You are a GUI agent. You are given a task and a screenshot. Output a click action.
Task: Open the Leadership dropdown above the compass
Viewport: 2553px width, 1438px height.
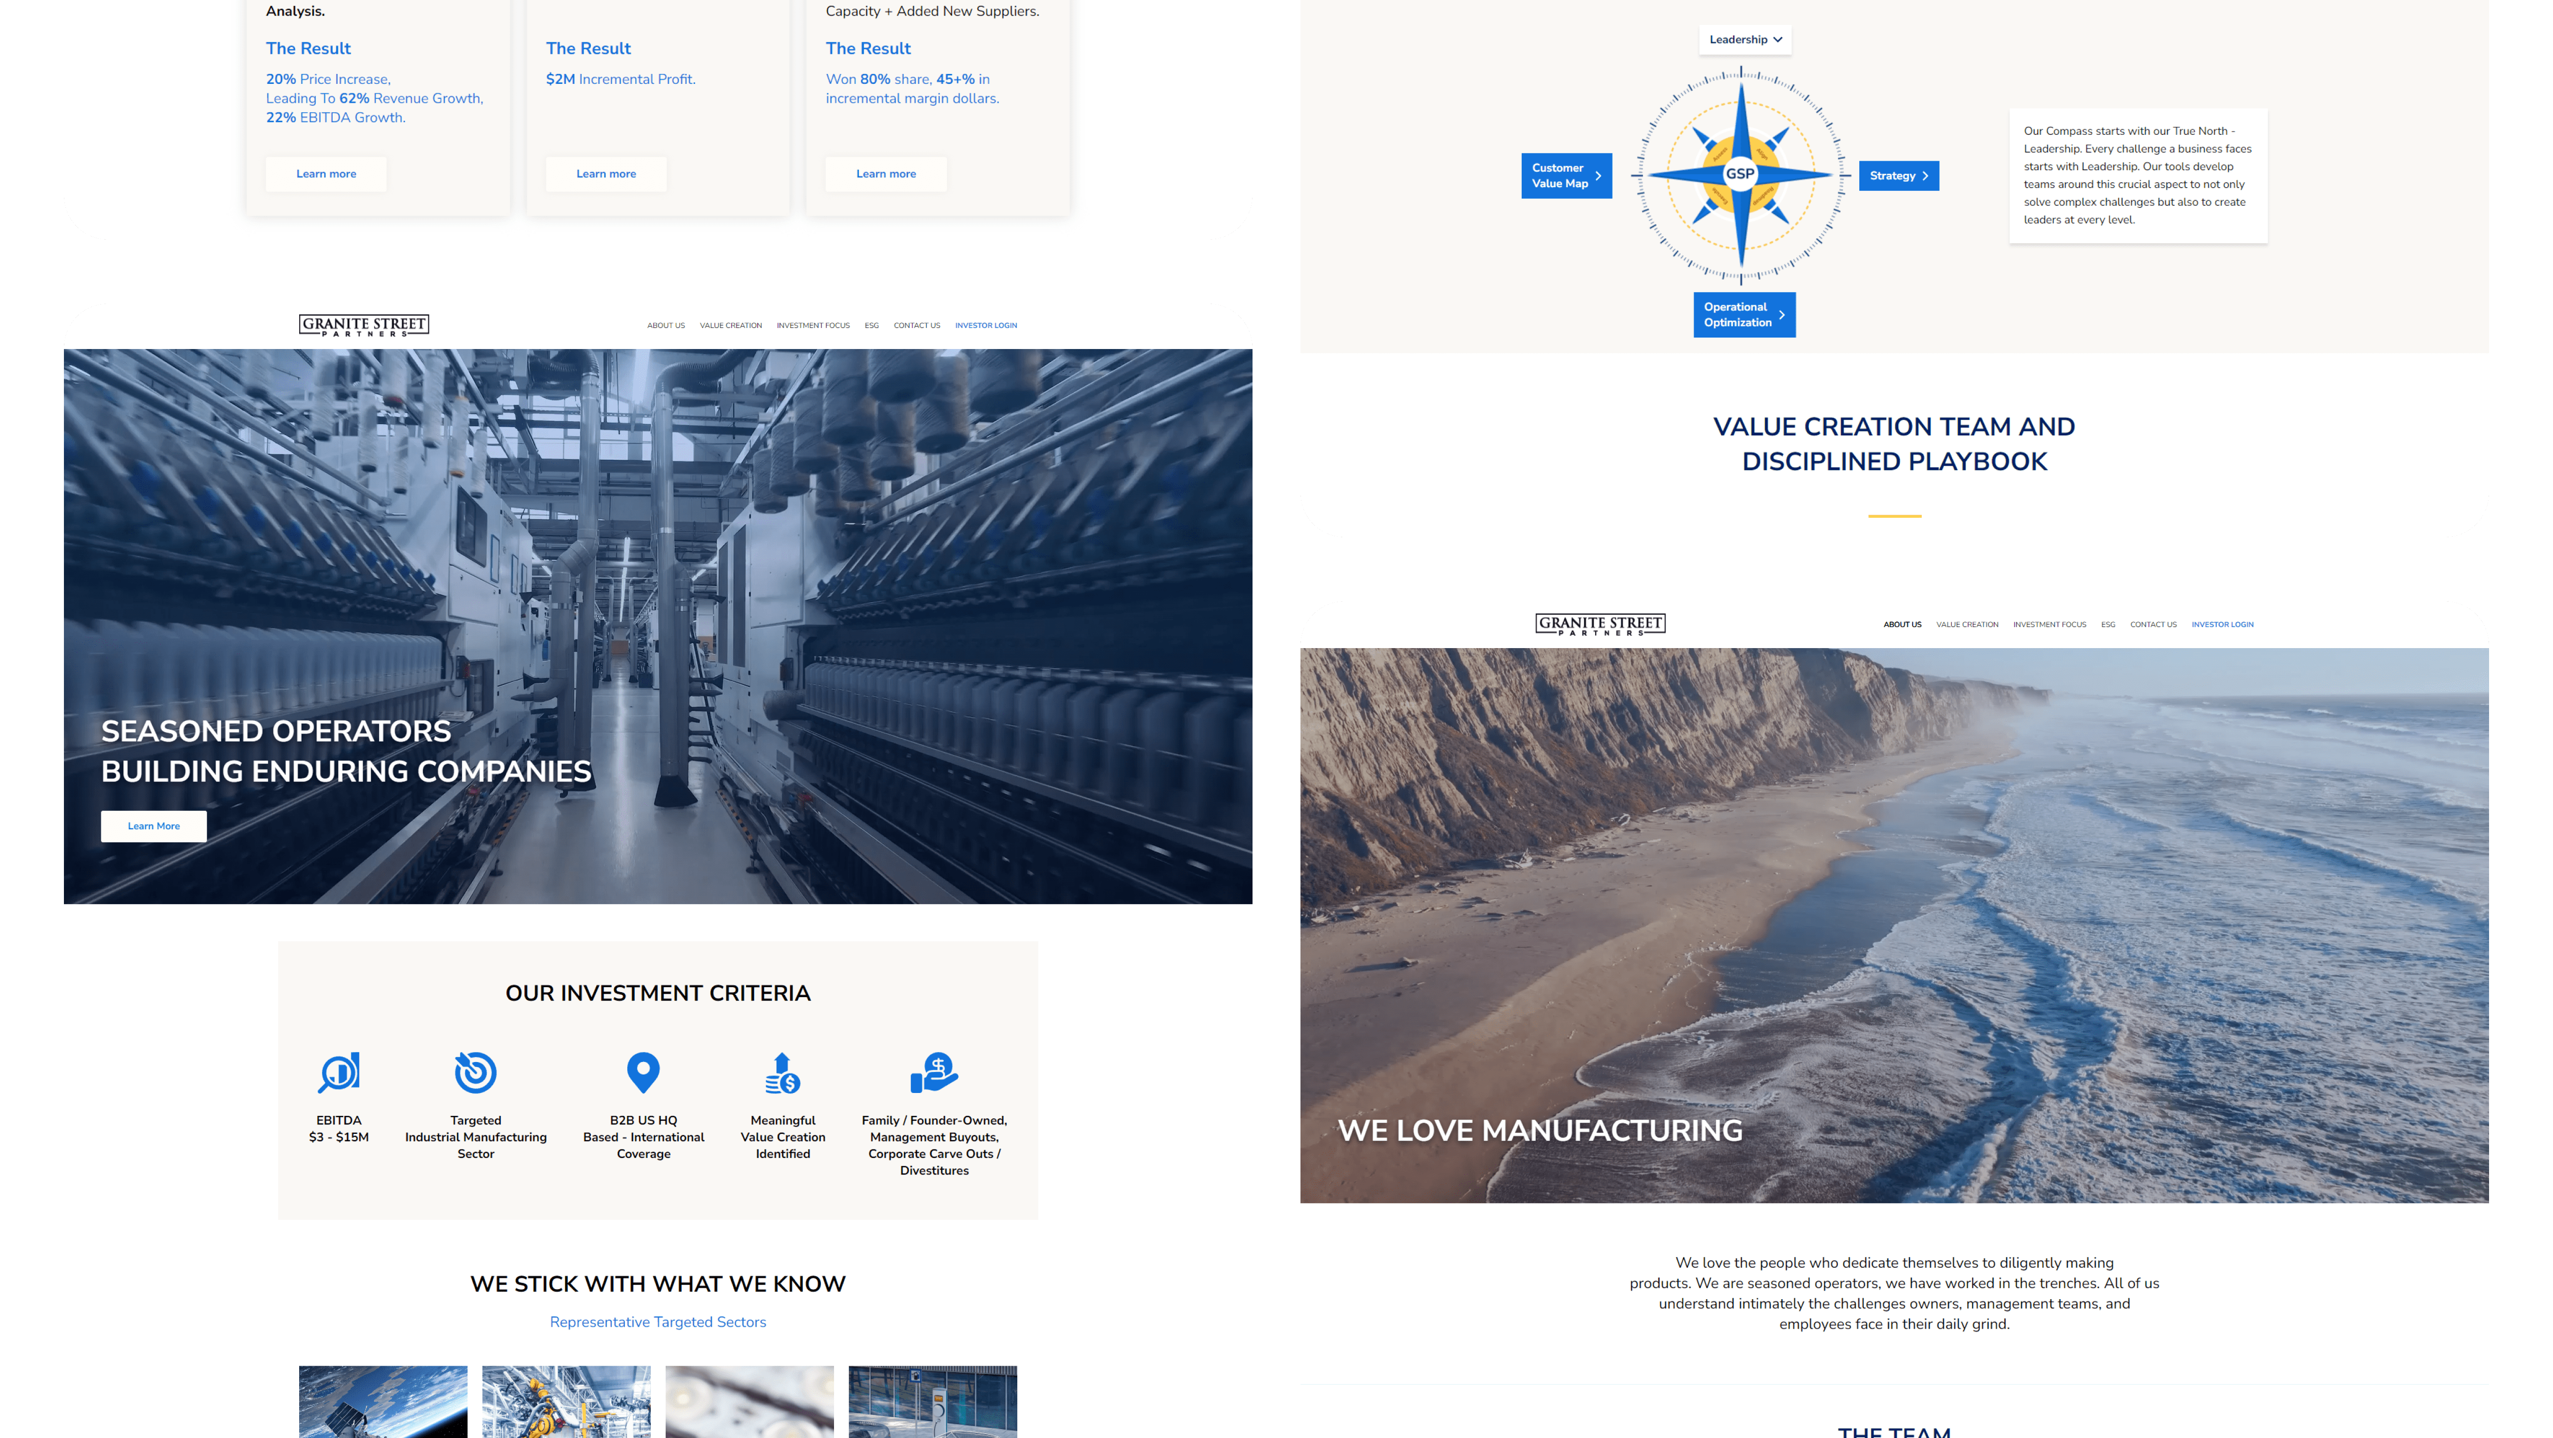tap(1744, 39)
